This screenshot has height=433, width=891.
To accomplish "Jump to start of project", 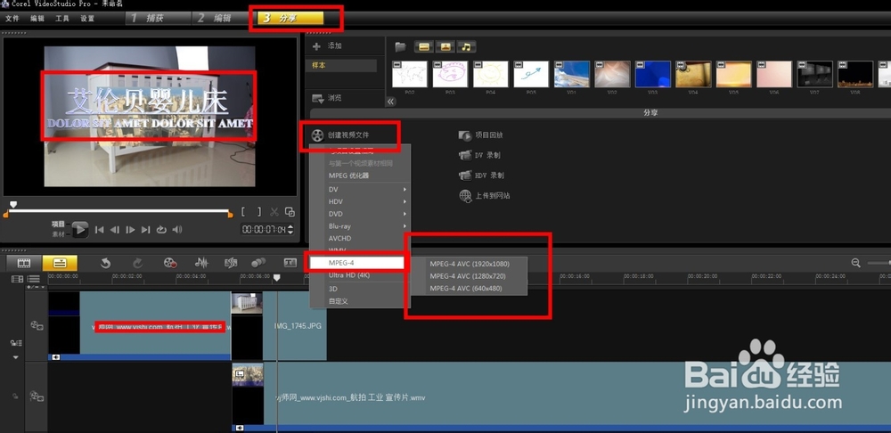I will [100, 230].
